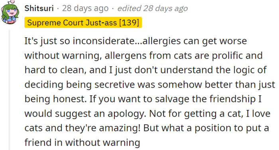
Task: Click the final line 'friend in without warning'
Action: (x=82, y=142)
